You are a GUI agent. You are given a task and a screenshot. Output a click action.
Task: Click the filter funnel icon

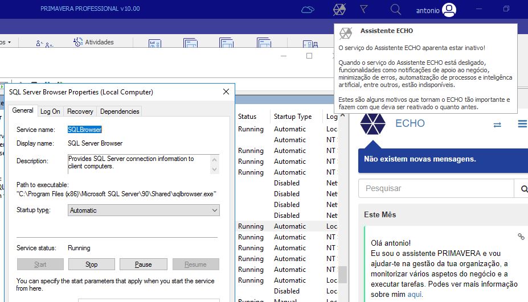click(364, 9)
